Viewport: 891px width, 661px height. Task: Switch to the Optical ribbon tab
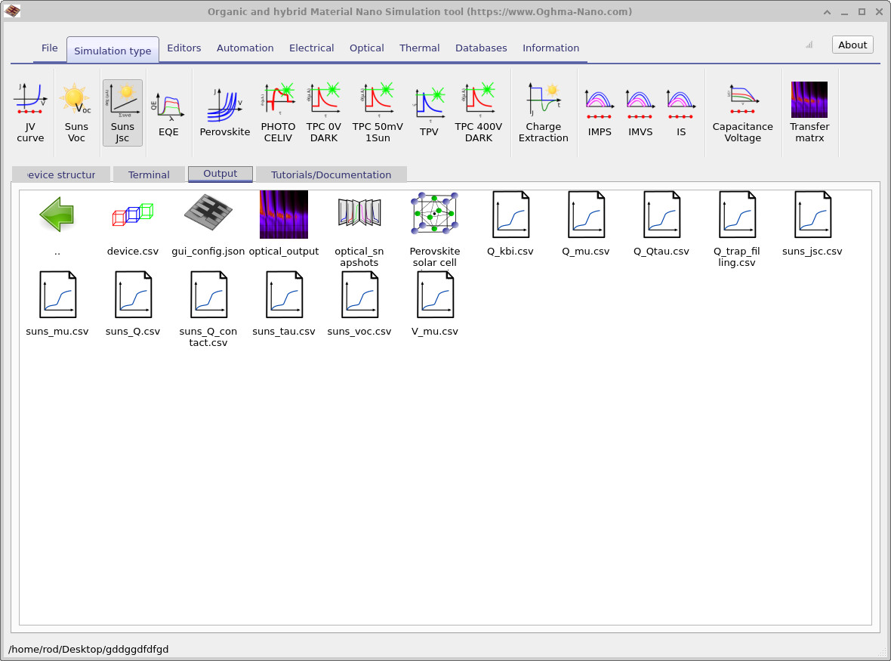pyautogui.click(x=366, y=48)
